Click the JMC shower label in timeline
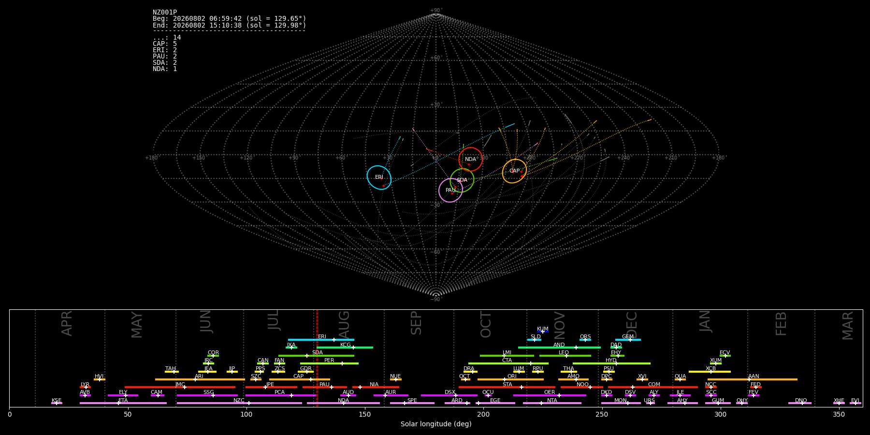The image size is (870, 435). tap(180, 385)
